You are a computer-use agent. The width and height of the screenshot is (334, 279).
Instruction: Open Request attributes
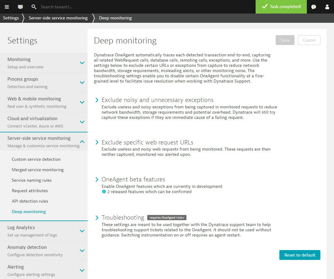pyautogui.click(x=30, y=191)
